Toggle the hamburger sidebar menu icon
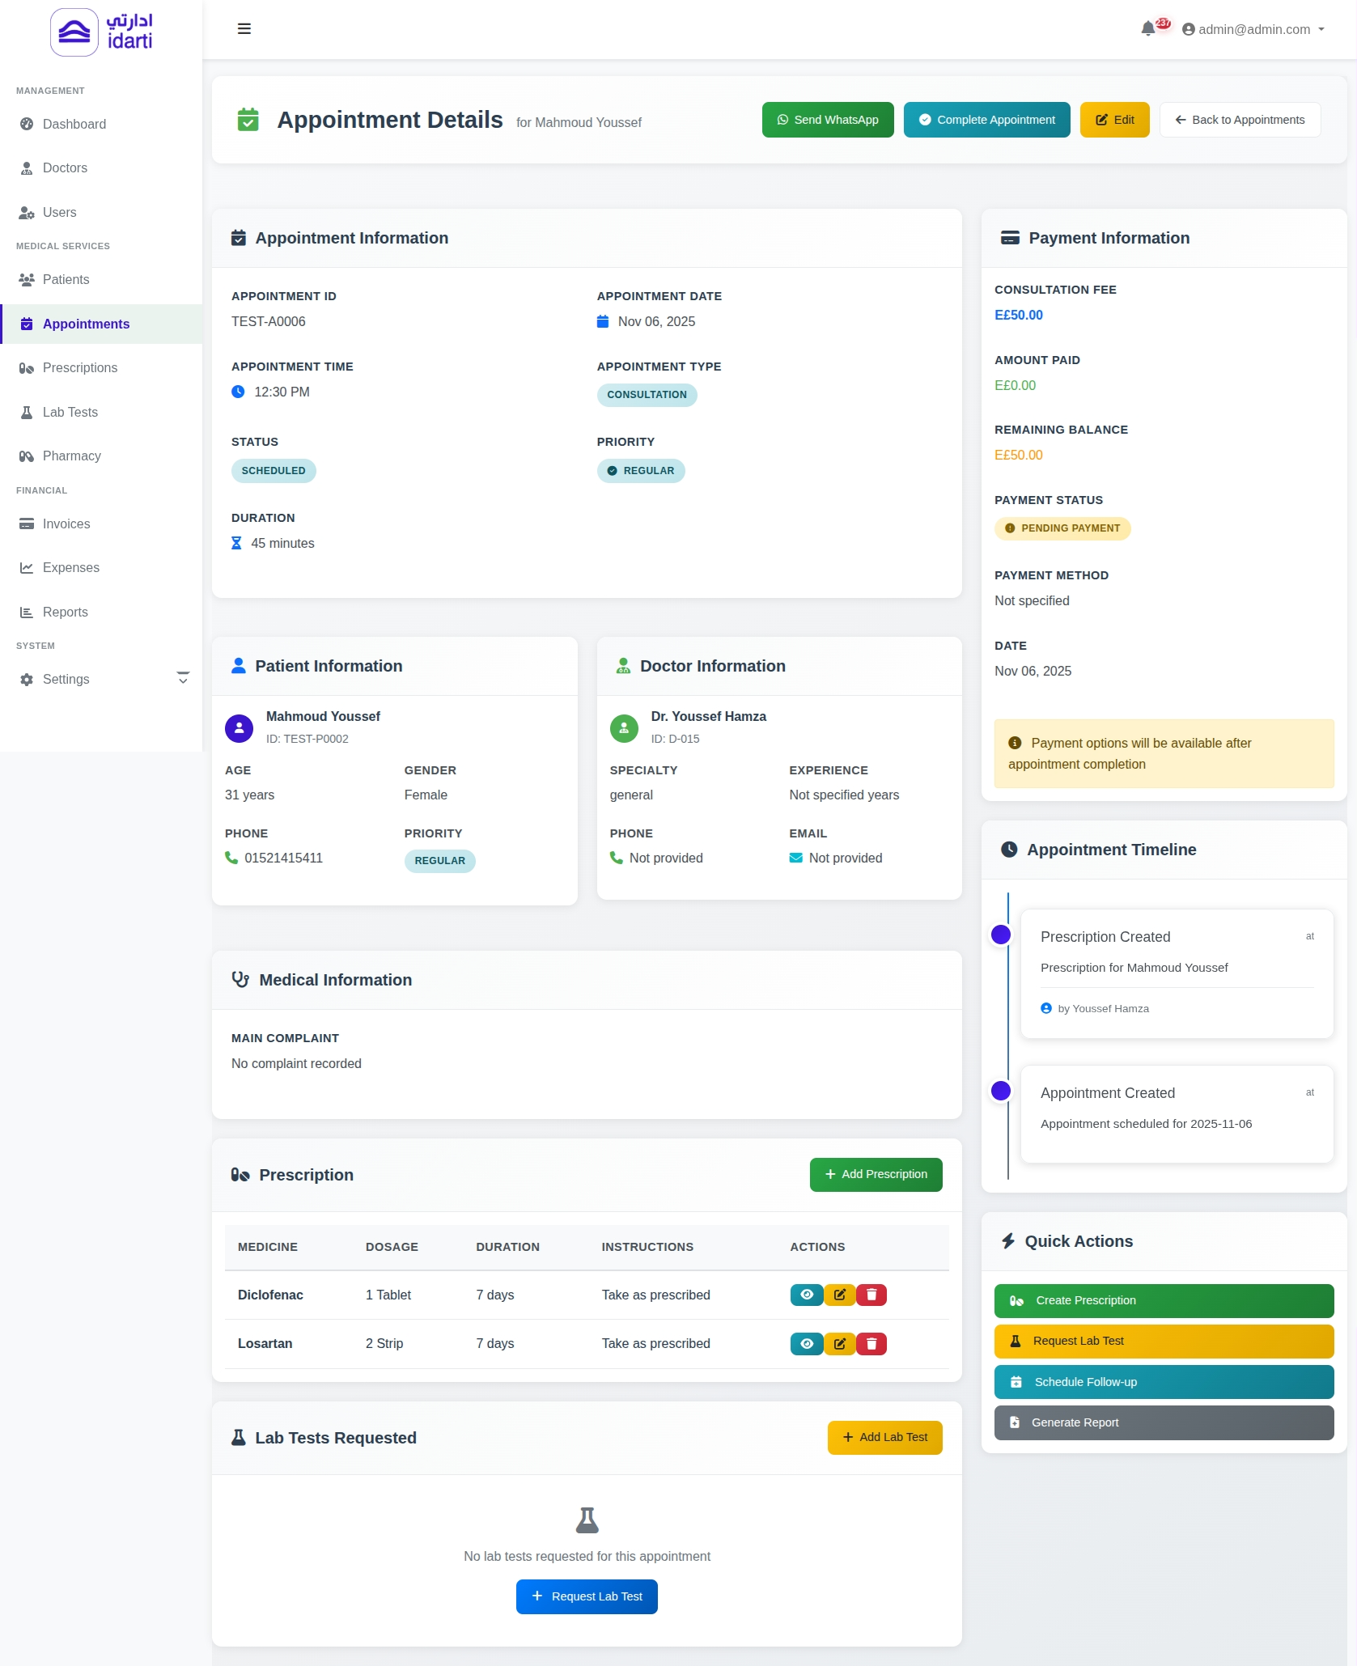Viewport: 1357px width, 1666px height. (244, 29)
